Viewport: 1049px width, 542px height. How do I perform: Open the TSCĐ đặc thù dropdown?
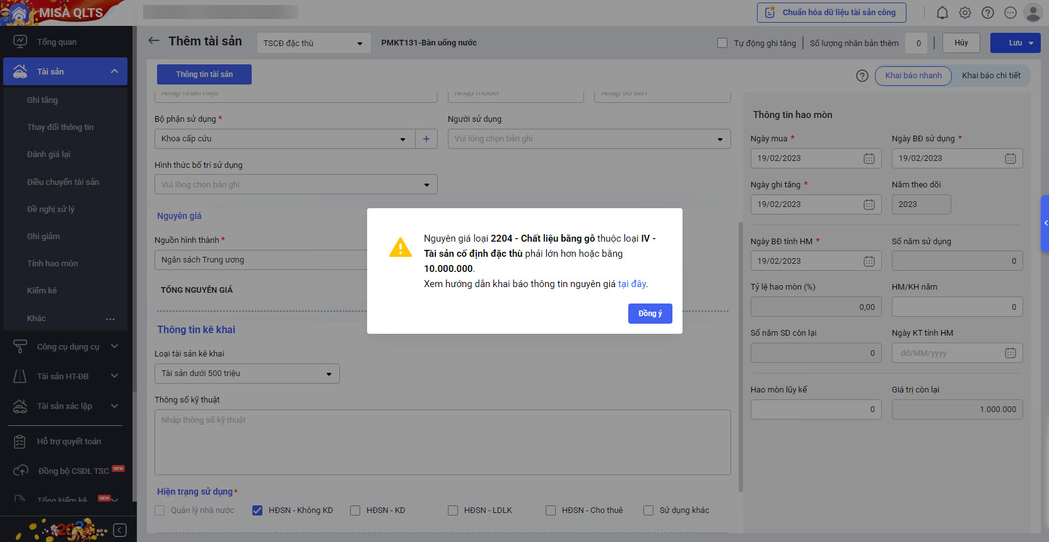[x=312, y=43]
